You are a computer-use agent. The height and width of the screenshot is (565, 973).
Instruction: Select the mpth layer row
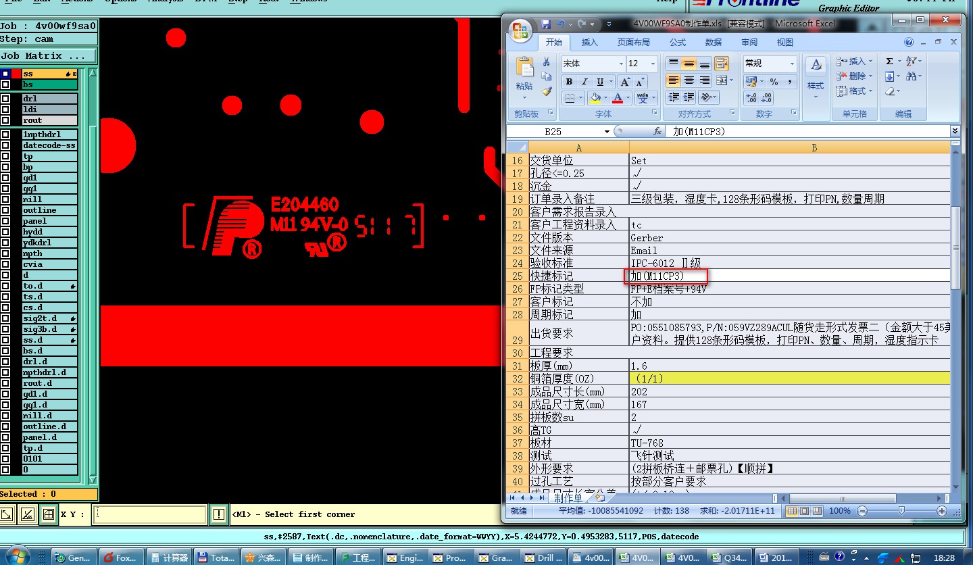(x=49, y=253)
